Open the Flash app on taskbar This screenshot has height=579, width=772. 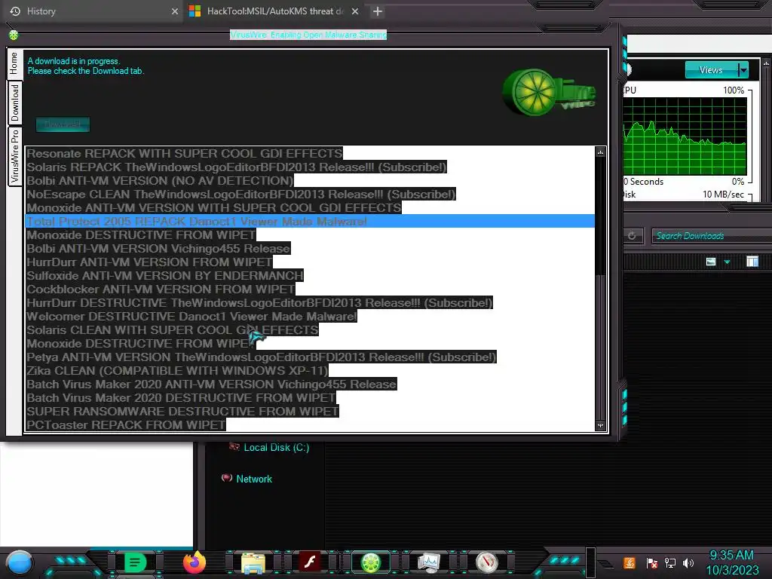tap(310, 562)
